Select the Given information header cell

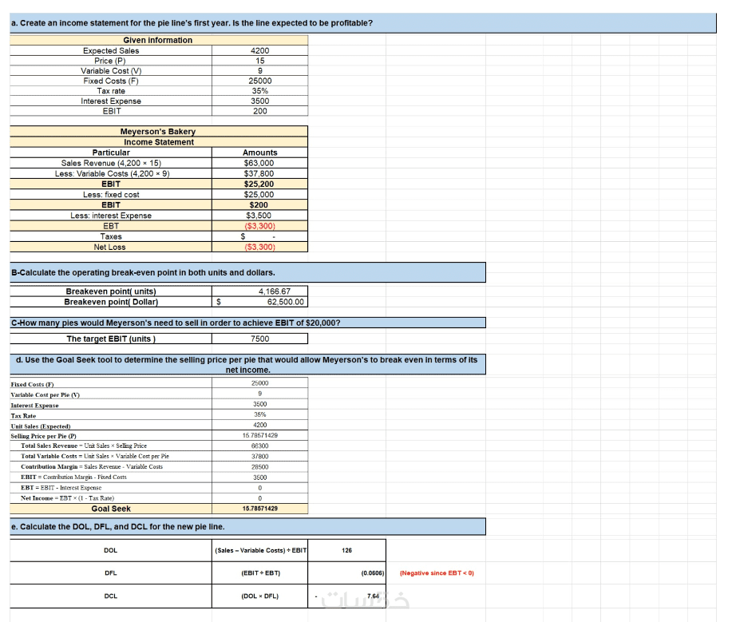(x=159, y=40)
